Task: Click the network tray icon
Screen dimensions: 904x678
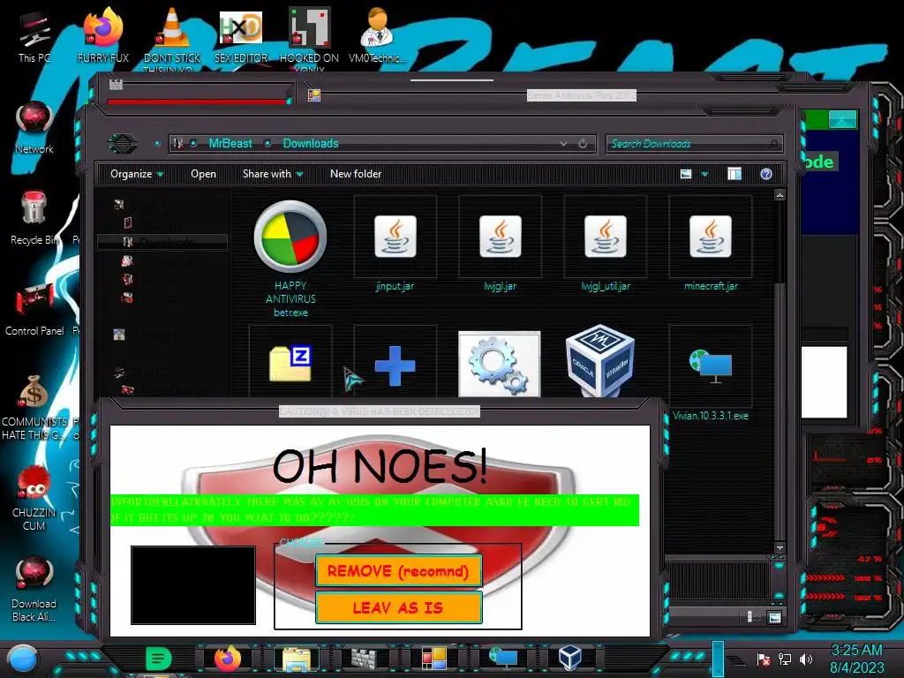Action: [x=784, y=659]
